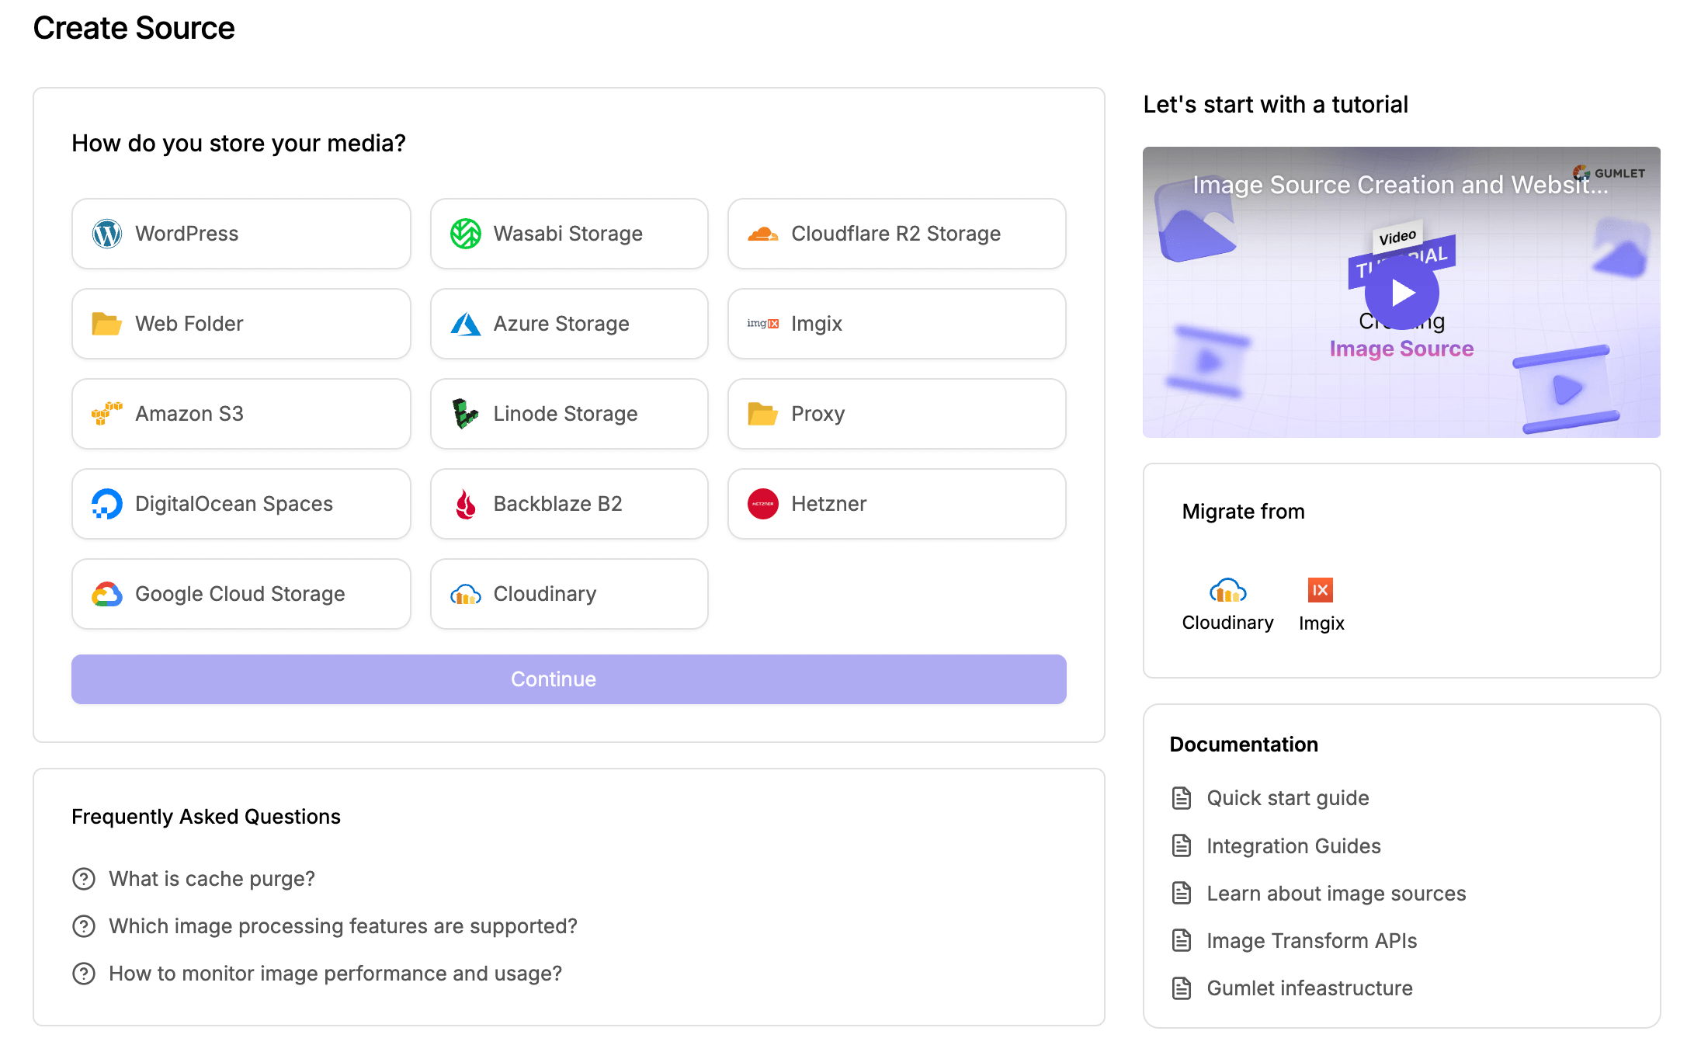1694x1045 pixels.
Task: Open 'What is cache purge?' FAQ
Action: pyautogui.click(x=212, y=879)
